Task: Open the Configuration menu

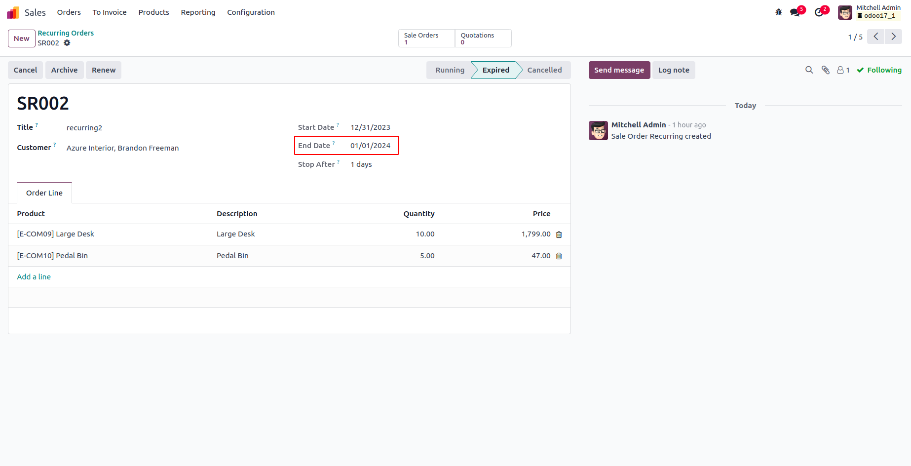Action: pyautogui.click(x=251, y=12)
